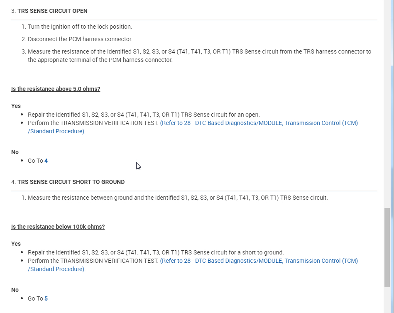Viewport: 394px width, 313px height.
Task: Open the TCM Standard Procedure link under step 3
Action: (x=259, y=123)
